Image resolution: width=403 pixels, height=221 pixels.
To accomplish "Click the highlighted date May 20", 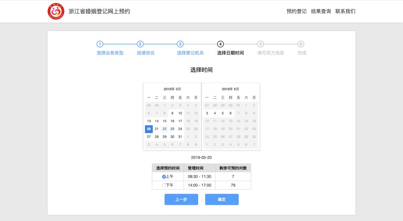I will 149,129.
